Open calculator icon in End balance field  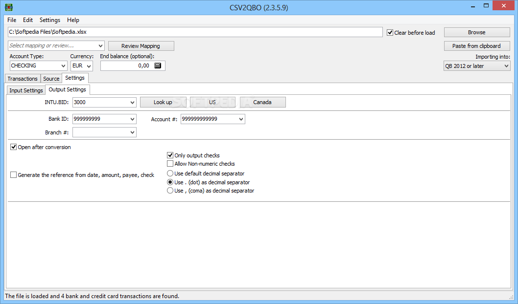point(158,65)
